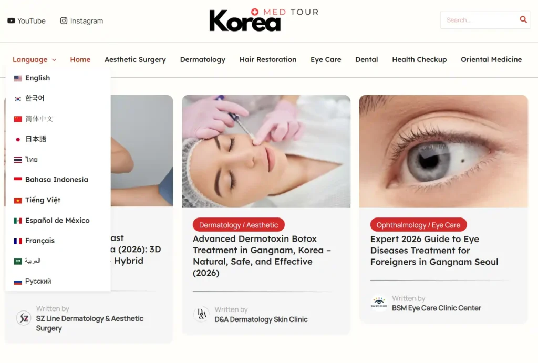
Task: Click the Korea Med Tour logo
Action: pos(262,20)
